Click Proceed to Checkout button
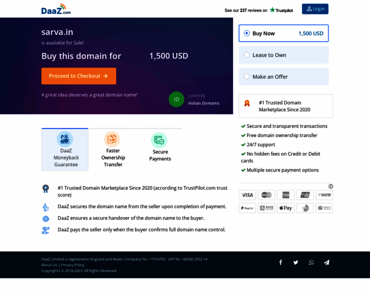Image resolution: width=370 pixels, height=292 pixels. (x=78, y=76)
